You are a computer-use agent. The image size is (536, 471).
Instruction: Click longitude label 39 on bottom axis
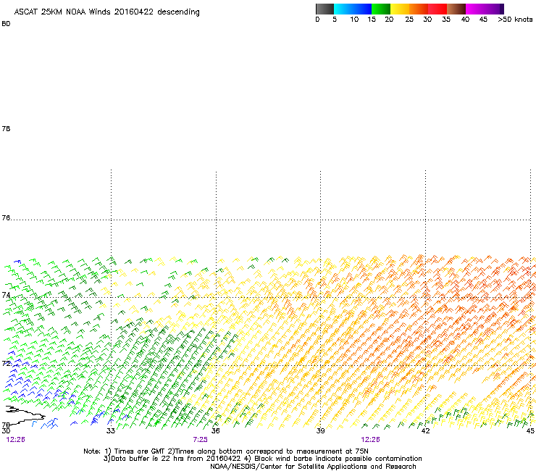coord(320,431)
